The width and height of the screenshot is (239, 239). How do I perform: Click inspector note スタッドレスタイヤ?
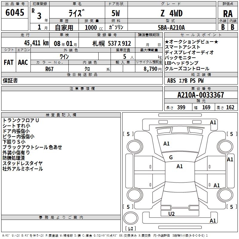tap(23, 163)
